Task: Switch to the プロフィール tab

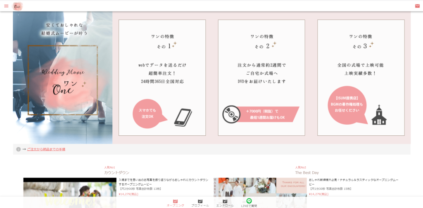Action: (200, 203)
